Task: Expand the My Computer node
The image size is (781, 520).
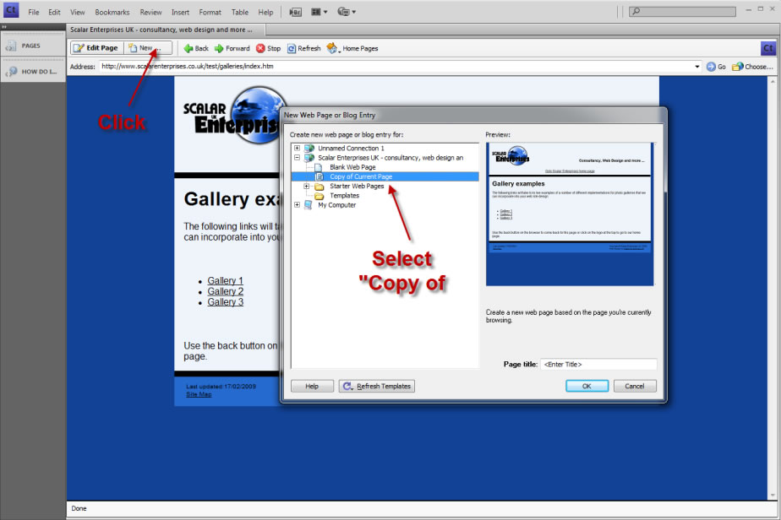Action: pyautogui.click(x=297, y=205)
